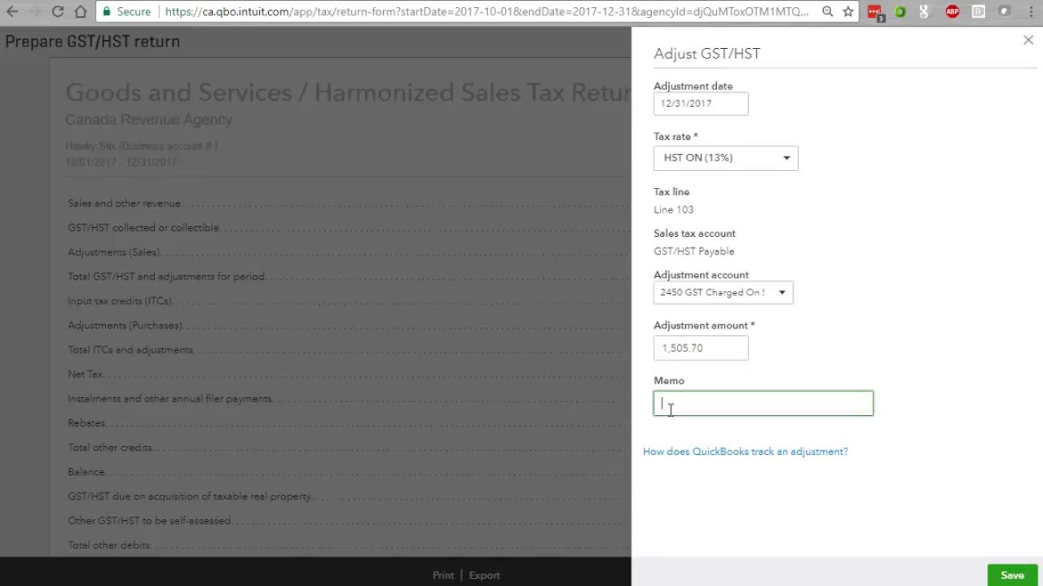
Task: Export the GST/HST return
Action: [484, 575]
